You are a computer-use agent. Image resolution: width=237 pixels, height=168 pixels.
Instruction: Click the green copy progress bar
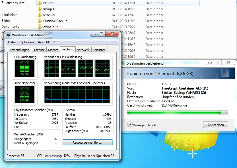pyautogui.click(x=178, y=112)
